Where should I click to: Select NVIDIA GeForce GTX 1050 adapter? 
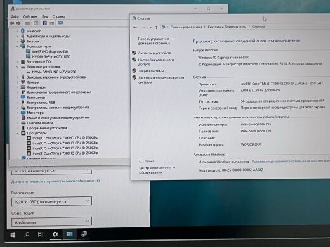tap(51, 56)
